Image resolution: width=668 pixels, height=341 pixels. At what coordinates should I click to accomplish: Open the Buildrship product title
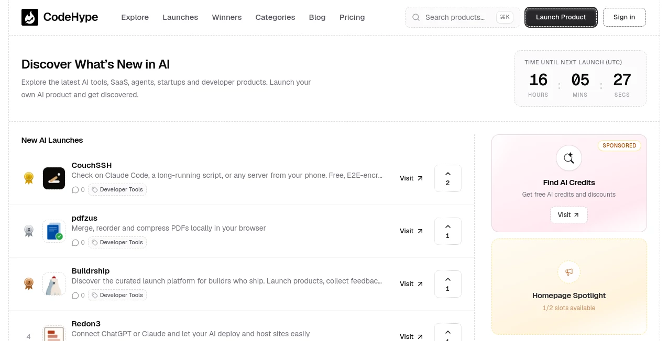point(91,271)
